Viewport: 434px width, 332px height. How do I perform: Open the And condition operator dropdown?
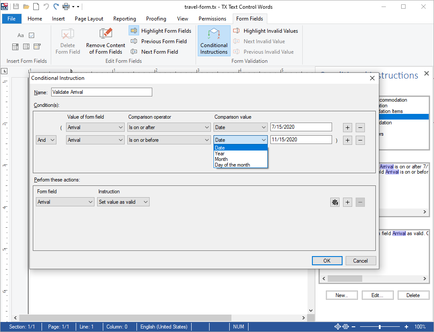click(46, 140)
